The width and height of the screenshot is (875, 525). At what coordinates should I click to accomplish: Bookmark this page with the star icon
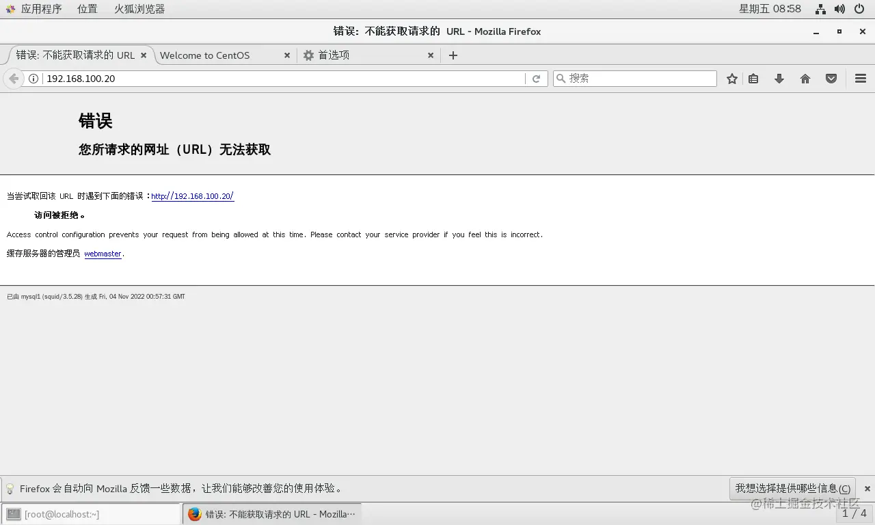click(x=732, y=79)
